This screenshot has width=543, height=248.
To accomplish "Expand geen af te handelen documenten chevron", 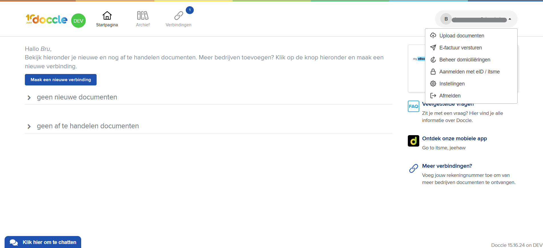I will click(x=29, y=127).
